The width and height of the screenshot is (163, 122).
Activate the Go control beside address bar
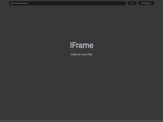coord(132,3)
